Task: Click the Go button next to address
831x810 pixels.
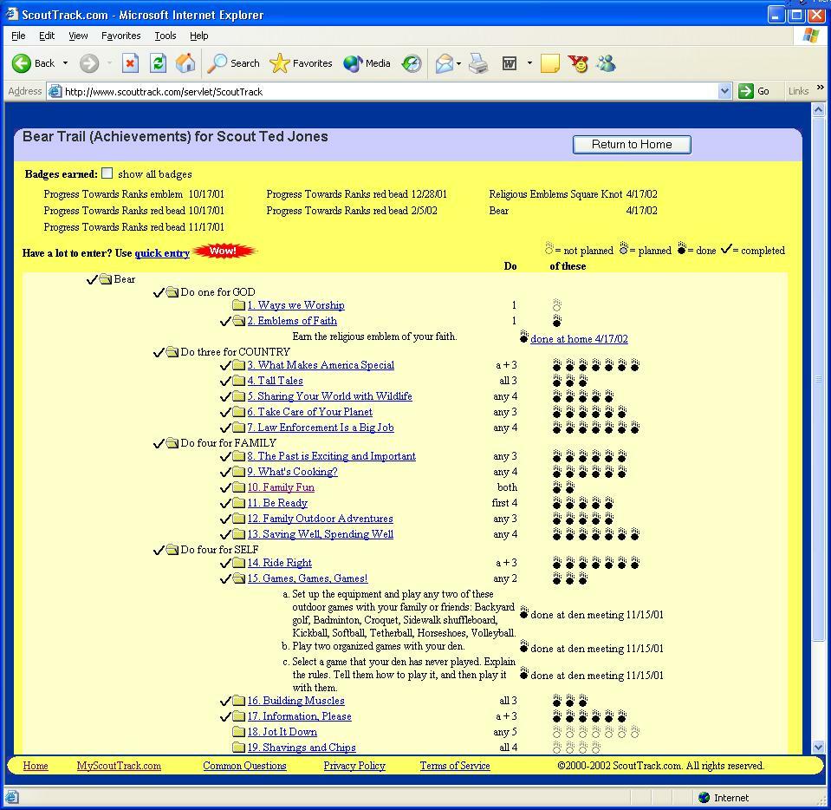Action: tap(754, 91)
